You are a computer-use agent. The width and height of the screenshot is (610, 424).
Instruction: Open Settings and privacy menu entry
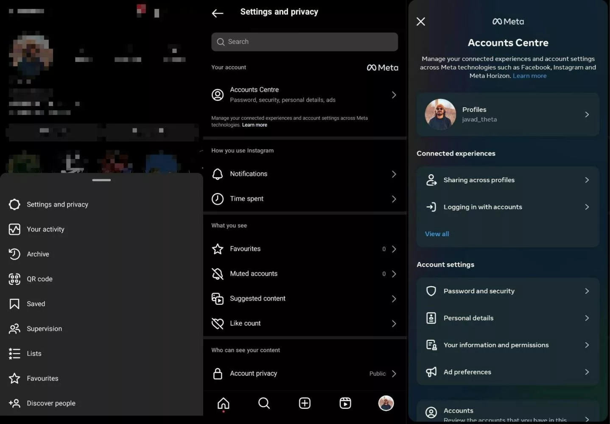click(101, 204)
